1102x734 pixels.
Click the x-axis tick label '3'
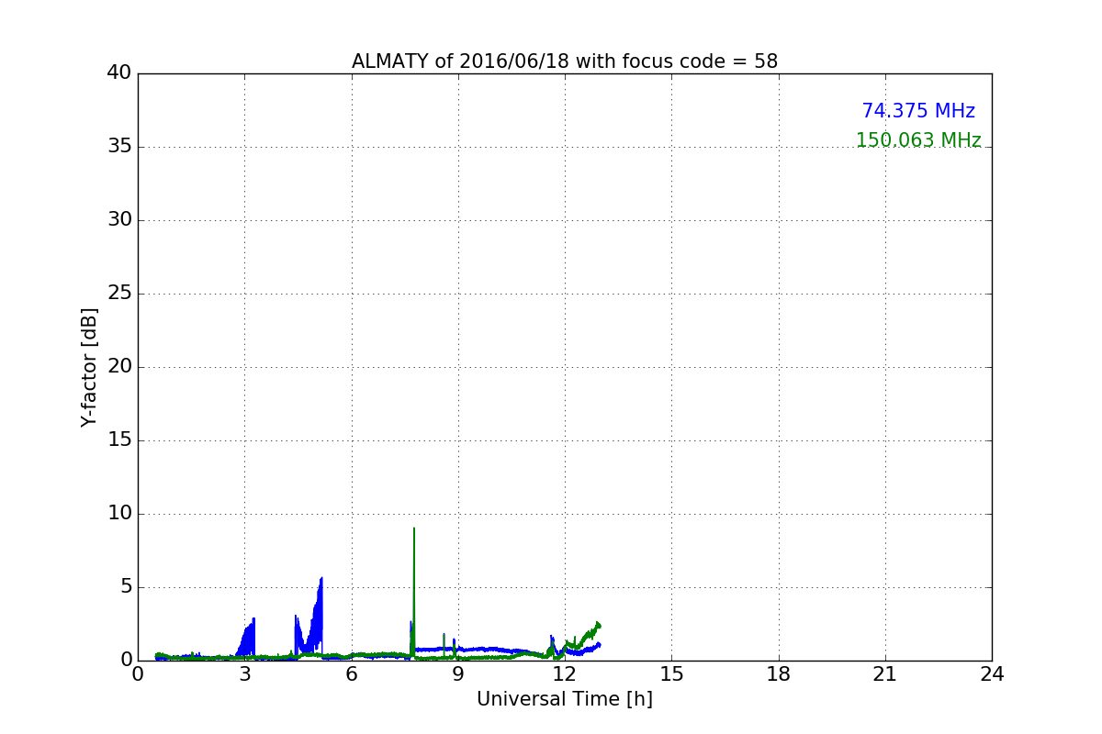(x=245, y=674)
